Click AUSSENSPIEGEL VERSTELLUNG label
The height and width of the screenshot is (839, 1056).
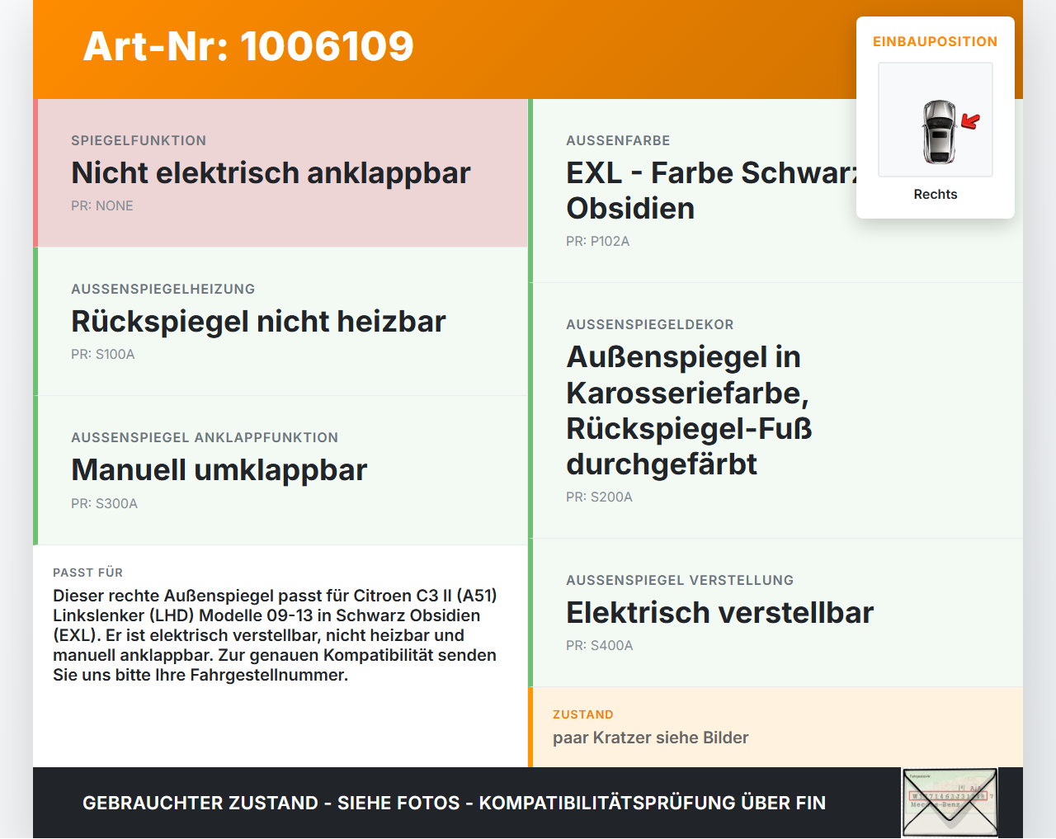click(680, 580)
